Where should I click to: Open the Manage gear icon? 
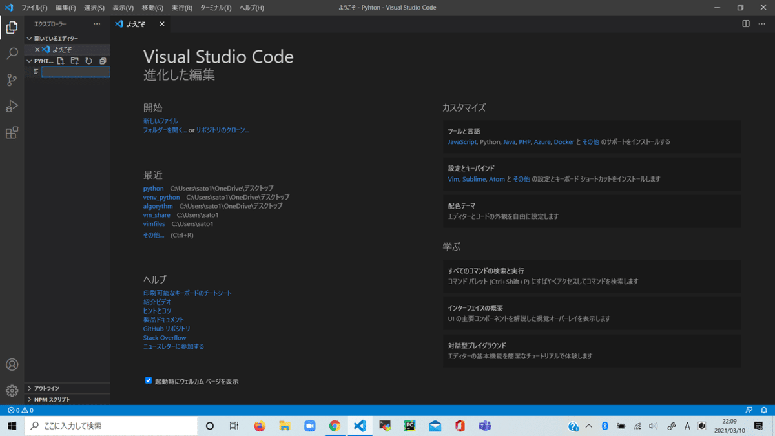pyautogui.click(x=12, y=391)
